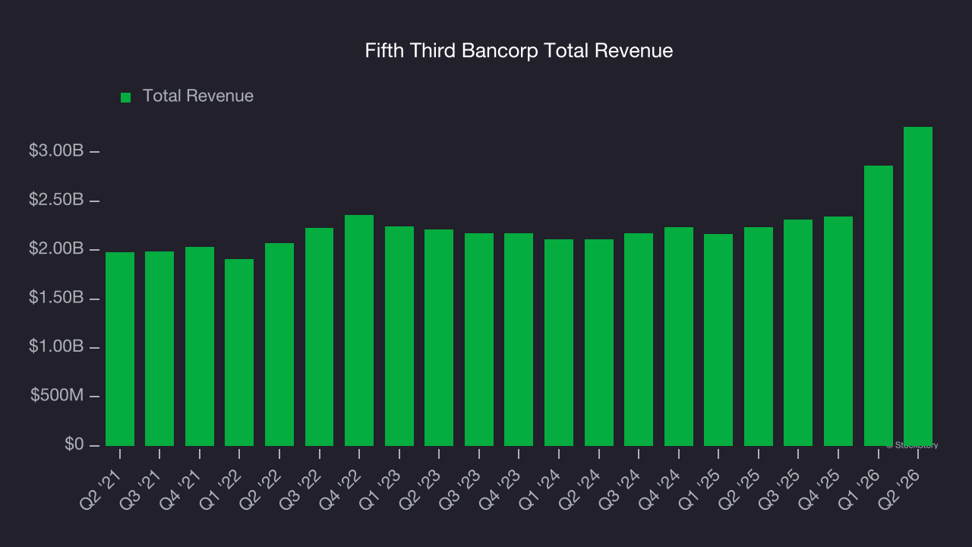Select the Q2 '21 revenue bar

(x=120, y=349)
